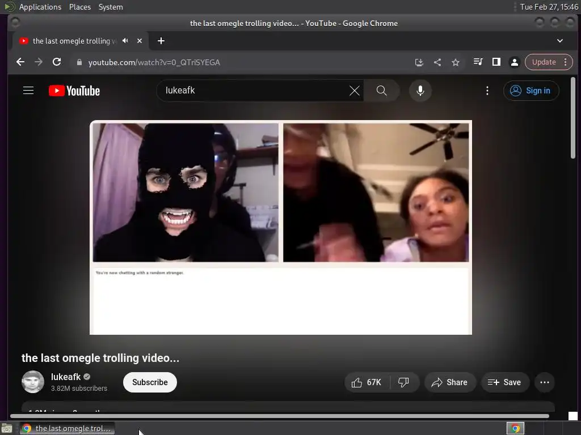
Task: Click the browser forward arrow
Action: click(x=39, y=62)
